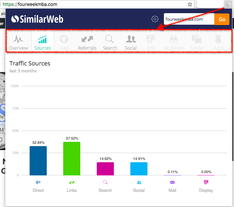234x207 pixels.
Task: Click the Display label under the chart
Action: (206, 191)
